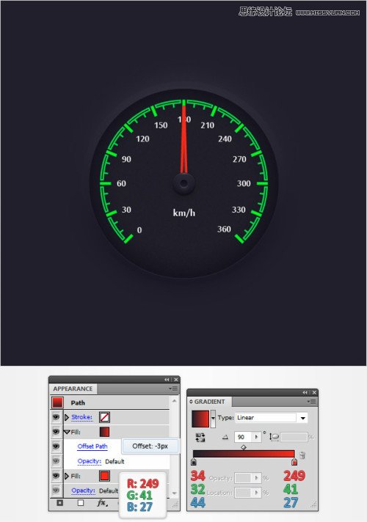Open the Gradient panel options menu

coord(311,402)
